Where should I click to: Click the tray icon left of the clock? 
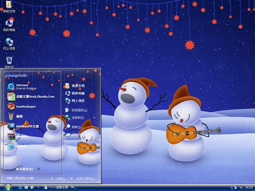(x=241, y=187)
